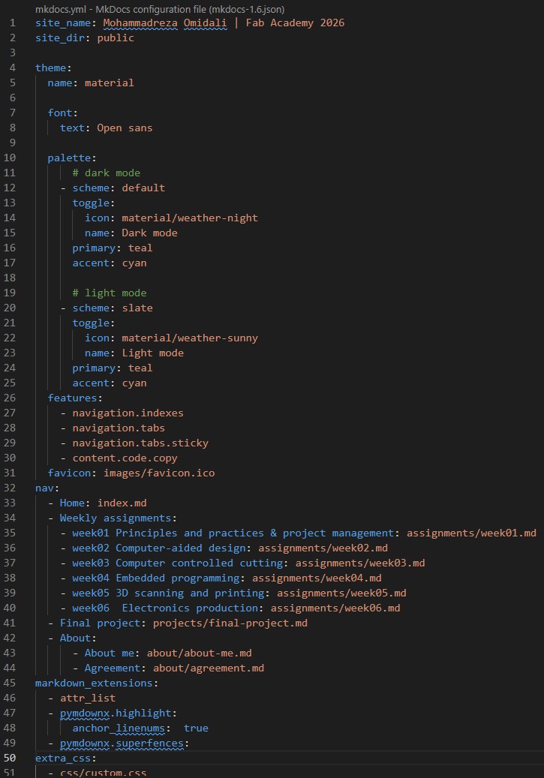544x778 pixels.
Task: Click the pymdownx.superfences extension entry
Action: pos(122,743)
